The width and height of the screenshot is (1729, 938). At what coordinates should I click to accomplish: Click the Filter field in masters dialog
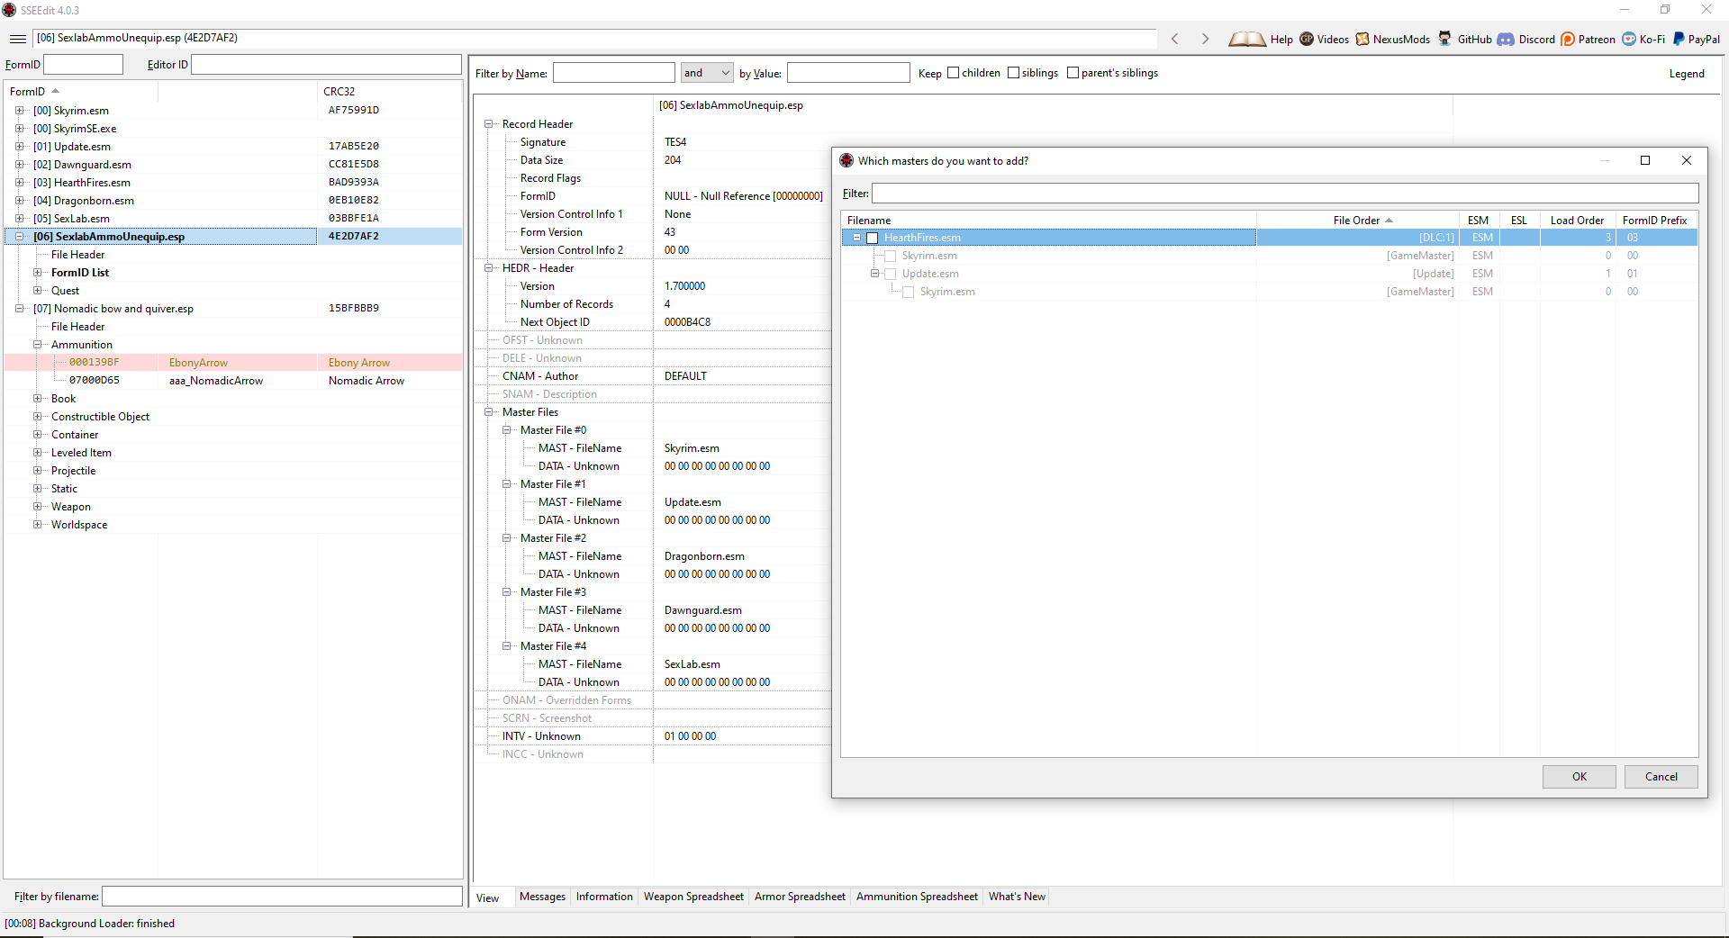(1285, 194)
